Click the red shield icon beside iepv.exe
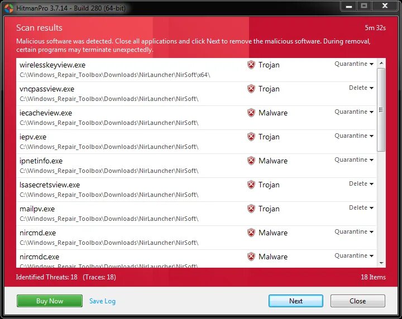Screen dimensions: 402x319 coord(251,137)
